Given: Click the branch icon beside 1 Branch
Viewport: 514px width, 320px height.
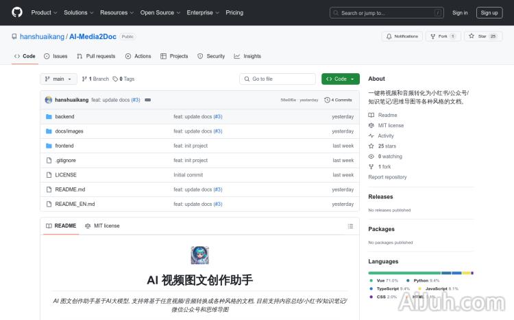Looking at the screenshot, I should tap(84, 79).
